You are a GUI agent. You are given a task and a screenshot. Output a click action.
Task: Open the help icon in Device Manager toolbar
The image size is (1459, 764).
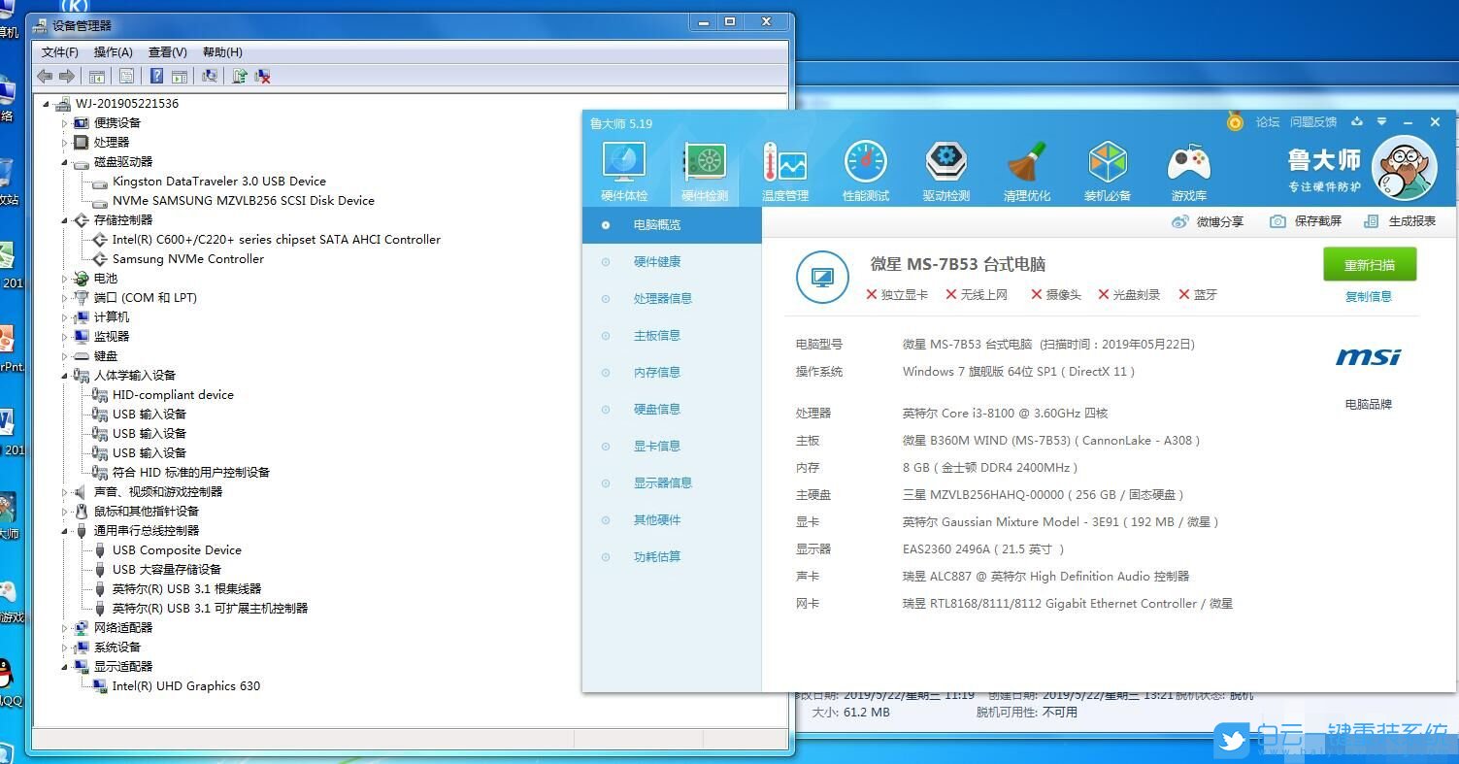click(156, 76)
